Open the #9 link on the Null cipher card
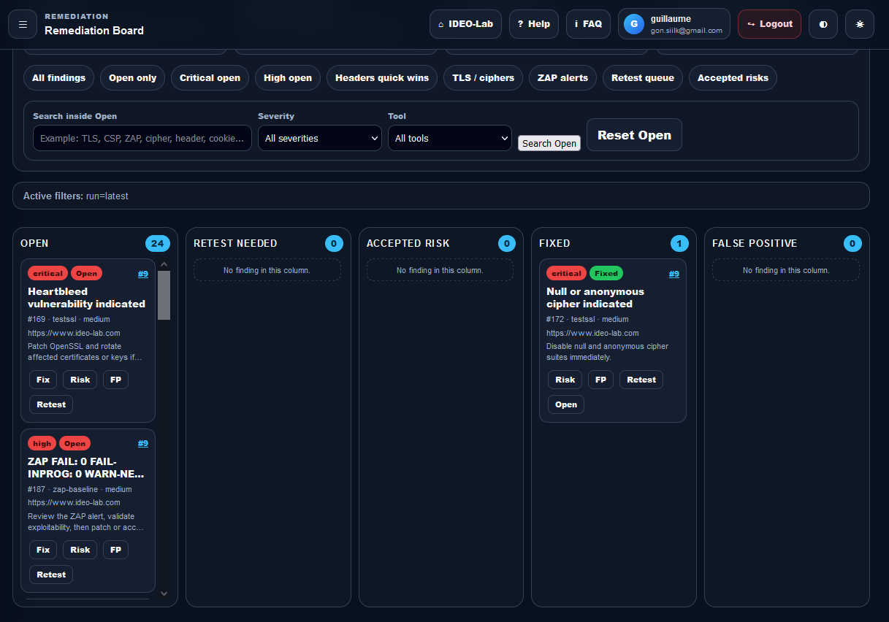 [x=674, y=274]
